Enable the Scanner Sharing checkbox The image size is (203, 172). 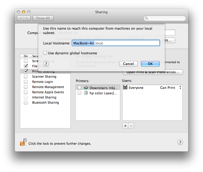pyautogui.click(x=26, y=77)
